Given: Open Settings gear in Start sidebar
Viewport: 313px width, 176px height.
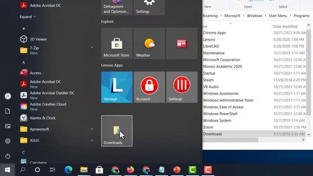Looking at the screenshot, I should pos(8,141).
